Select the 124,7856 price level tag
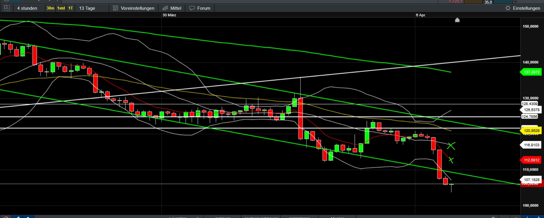The height and width of the screenshot is (218, 544). pyautogui.click(x=529, y=117)
